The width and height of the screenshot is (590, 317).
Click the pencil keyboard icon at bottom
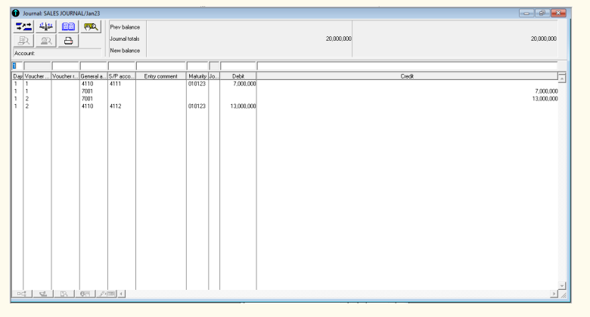pyautogui.click(x=107, y=294)
